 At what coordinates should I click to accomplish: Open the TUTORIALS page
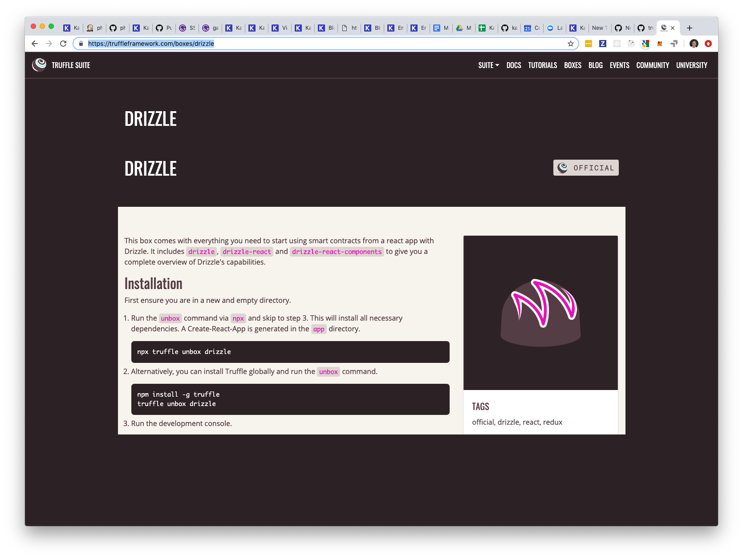click(x=542, y=65)
